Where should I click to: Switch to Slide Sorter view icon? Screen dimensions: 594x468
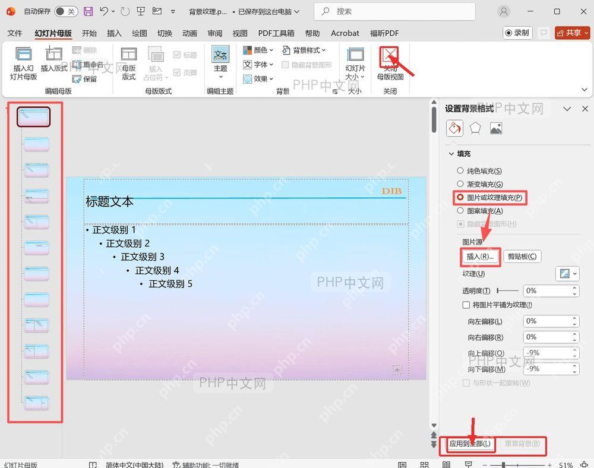(424, 464)
